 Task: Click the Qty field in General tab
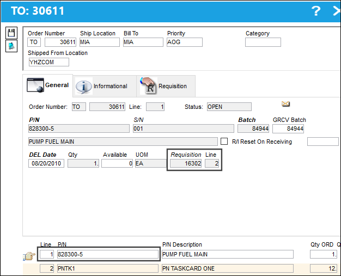(x=83, y=163)
